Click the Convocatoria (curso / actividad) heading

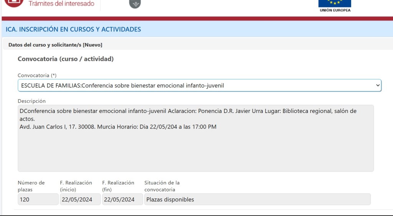tap(66, 59)
